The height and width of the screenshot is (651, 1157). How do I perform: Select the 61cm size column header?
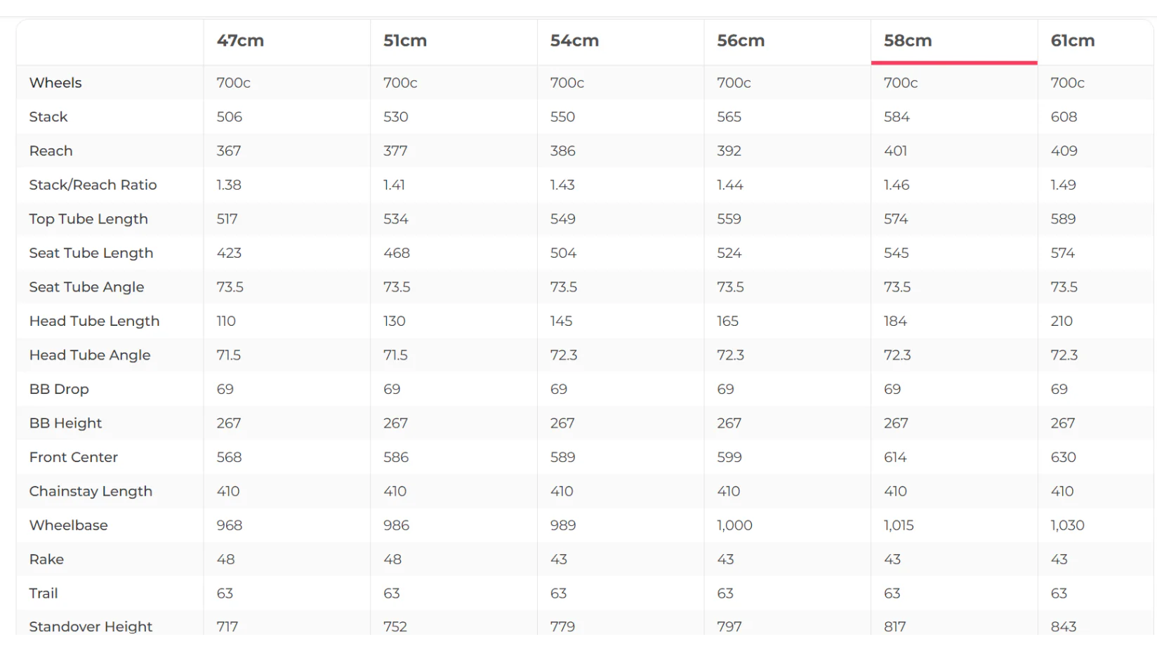click(1073, 41)
